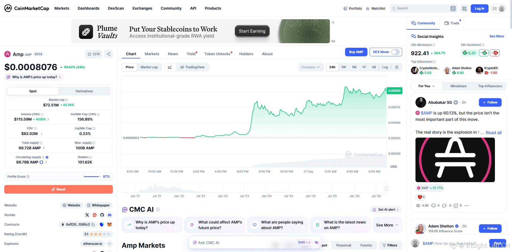Image resolution: width=512 pixels, height=252 pixels.
Task: Toggle Log scale on chart
Action: click(x=385, y=67)
